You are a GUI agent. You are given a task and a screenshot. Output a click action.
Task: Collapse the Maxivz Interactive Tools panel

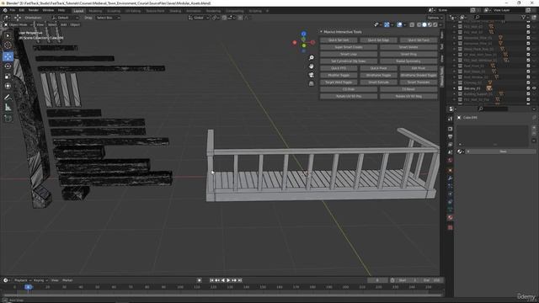322,32
